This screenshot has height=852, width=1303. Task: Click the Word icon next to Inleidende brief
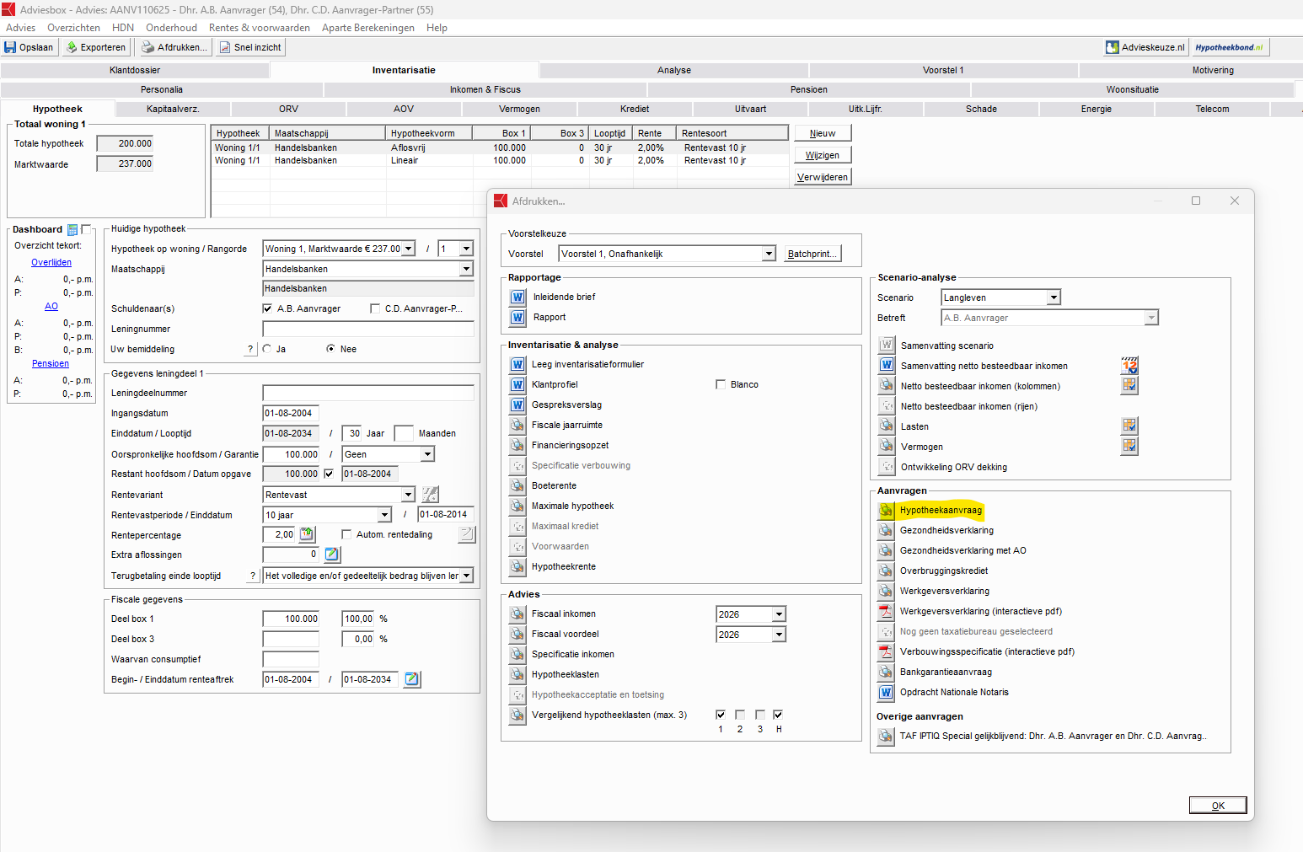pyautogui.click(x=517, y=297)
